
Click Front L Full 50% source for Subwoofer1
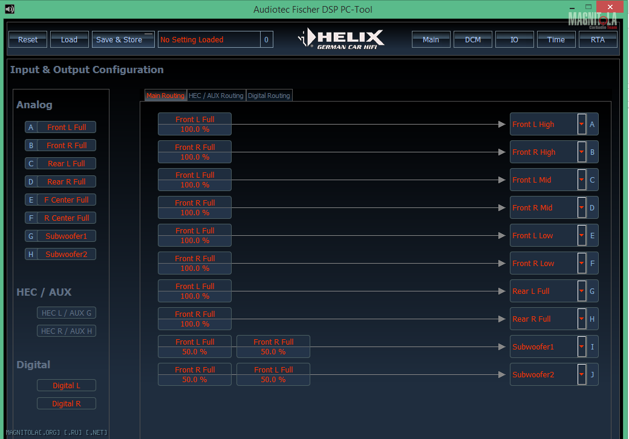[195, 346]
